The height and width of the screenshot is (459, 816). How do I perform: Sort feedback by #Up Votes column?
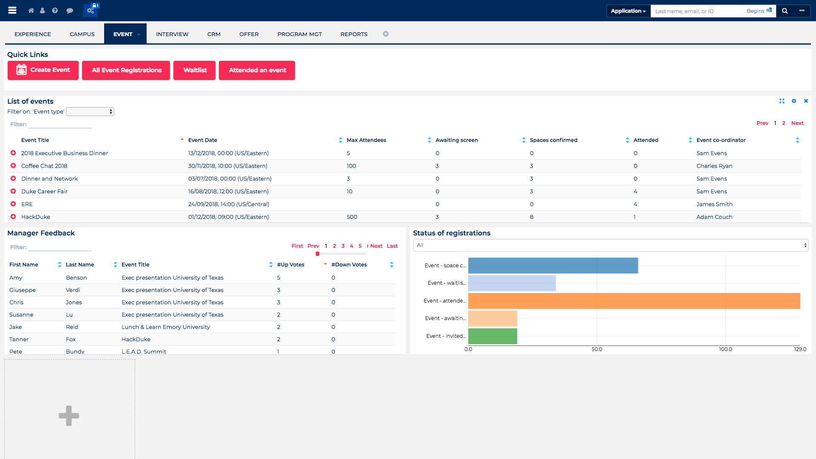pyautogui.click(x=291, y=265)
